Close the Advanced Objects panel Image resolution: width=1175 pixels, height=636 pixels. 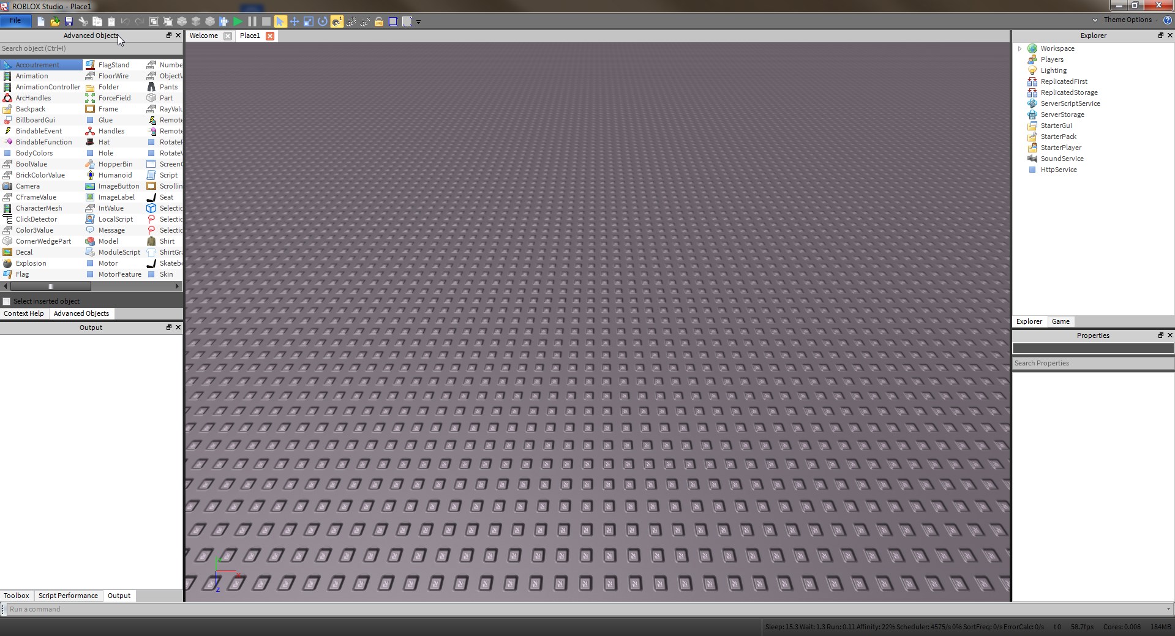[178, 36]
